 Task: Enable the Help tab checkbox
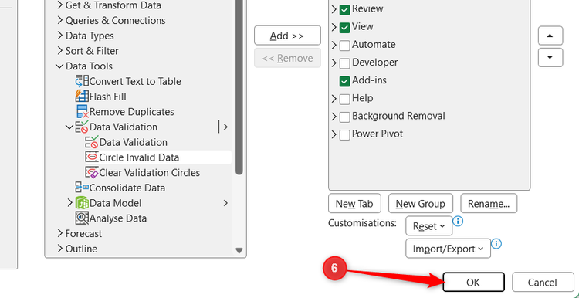click(344, 99)
